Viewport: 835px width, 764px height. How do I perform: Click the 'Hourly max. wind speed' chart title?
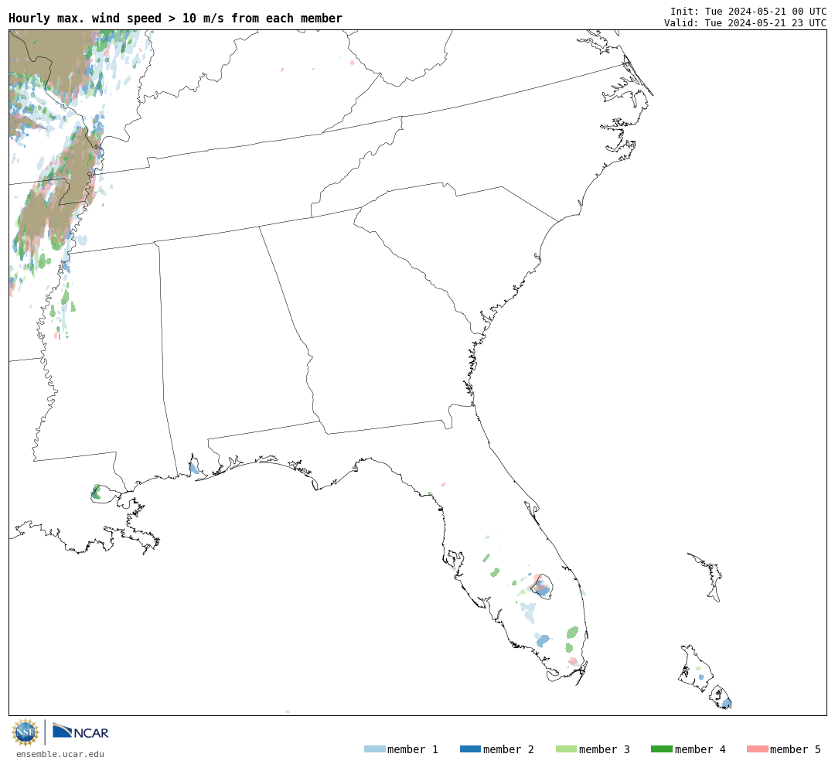tap(176, 18)
